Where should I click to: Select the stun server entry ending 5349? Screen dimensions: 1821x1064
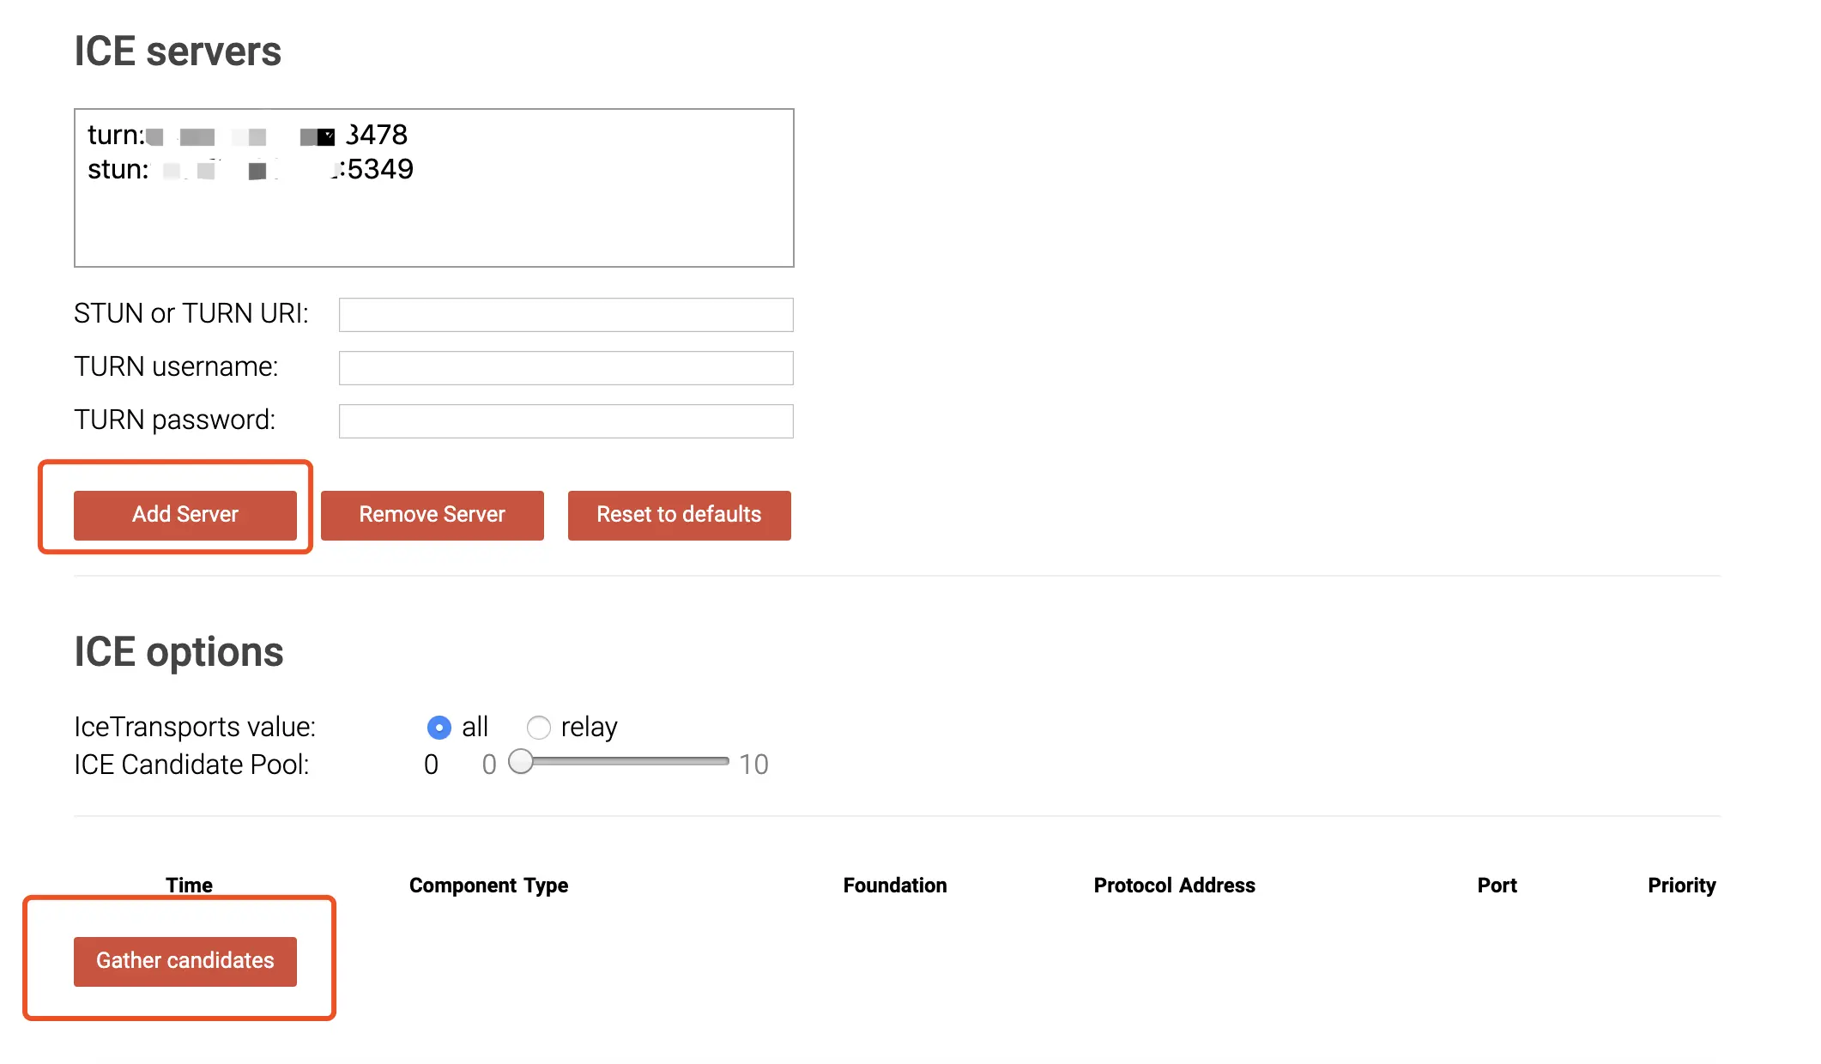coord(250,170)
